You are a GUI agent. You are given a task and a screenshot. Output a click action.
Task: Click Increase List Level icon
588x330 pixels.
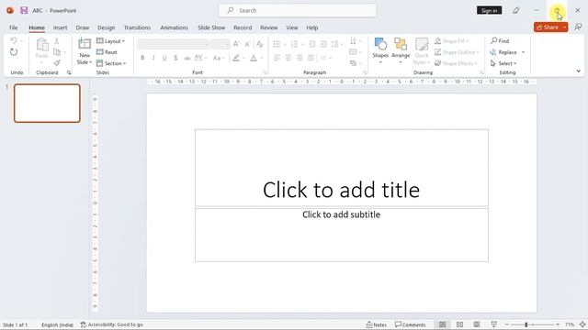[x=323, y=44]
